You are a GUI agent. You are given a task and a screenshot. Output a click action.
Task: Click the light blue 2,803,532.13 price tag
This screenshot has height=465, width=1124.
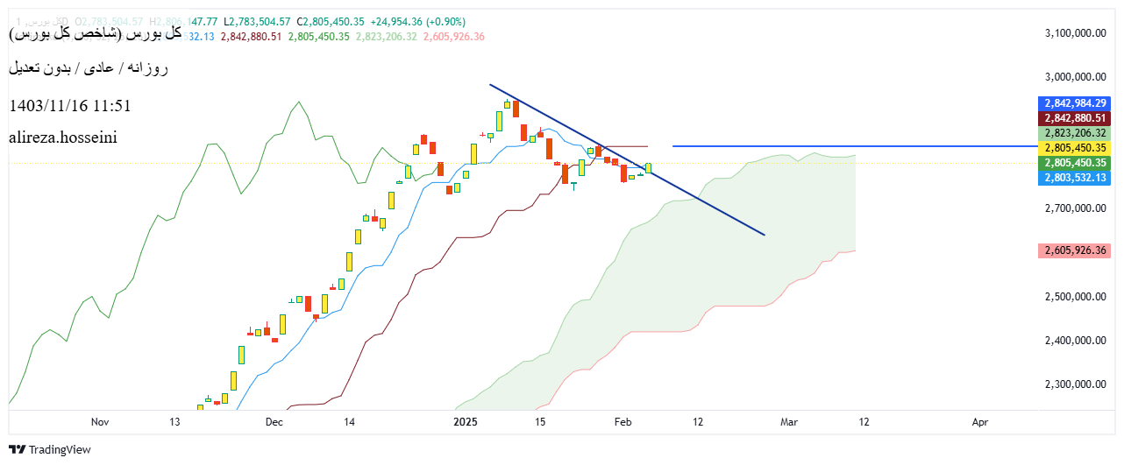point(1074,178)
